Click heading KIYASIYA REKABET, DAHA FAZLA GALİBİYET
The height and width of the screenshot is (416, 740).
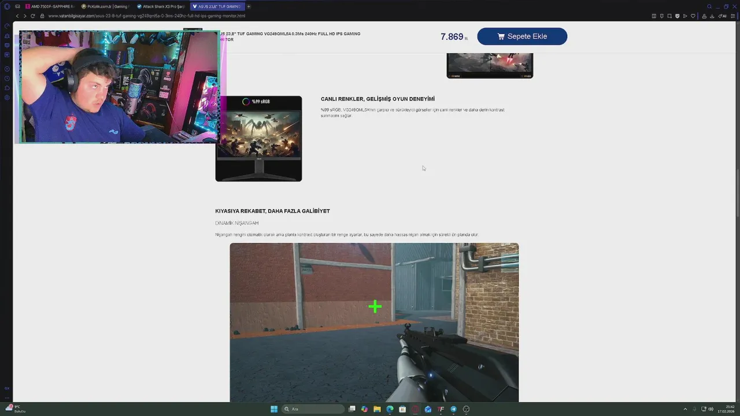pos(272,211)
